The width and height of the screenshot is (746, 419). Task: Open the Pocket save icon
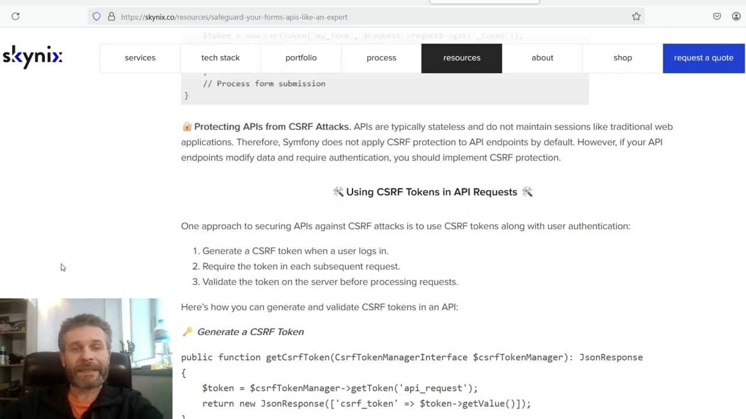coord(717,16)
